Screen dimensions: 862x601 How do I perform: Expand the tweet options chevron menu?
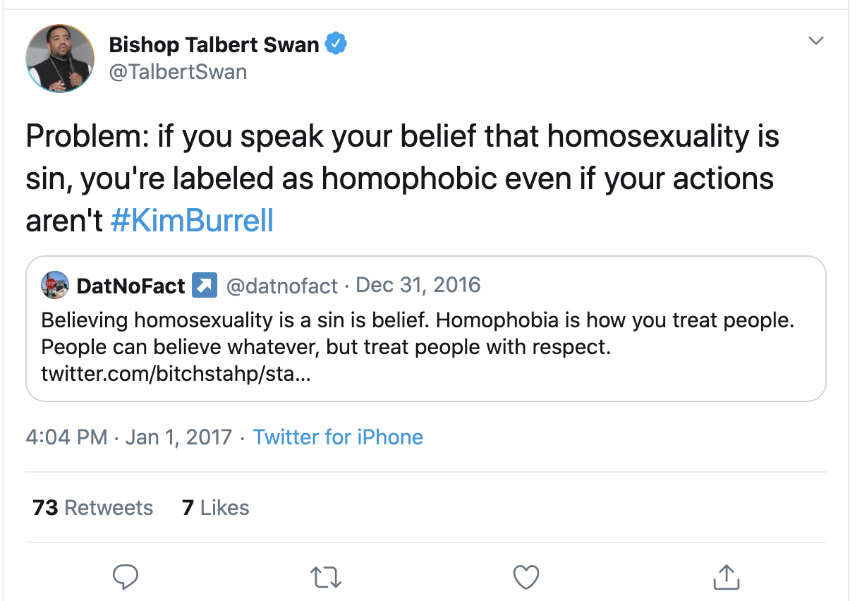pos(815,42)
